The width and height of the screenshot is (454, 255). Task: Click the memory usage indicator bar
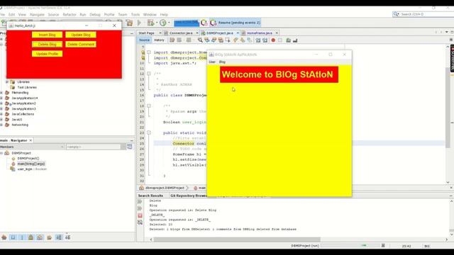pos(186,23)
